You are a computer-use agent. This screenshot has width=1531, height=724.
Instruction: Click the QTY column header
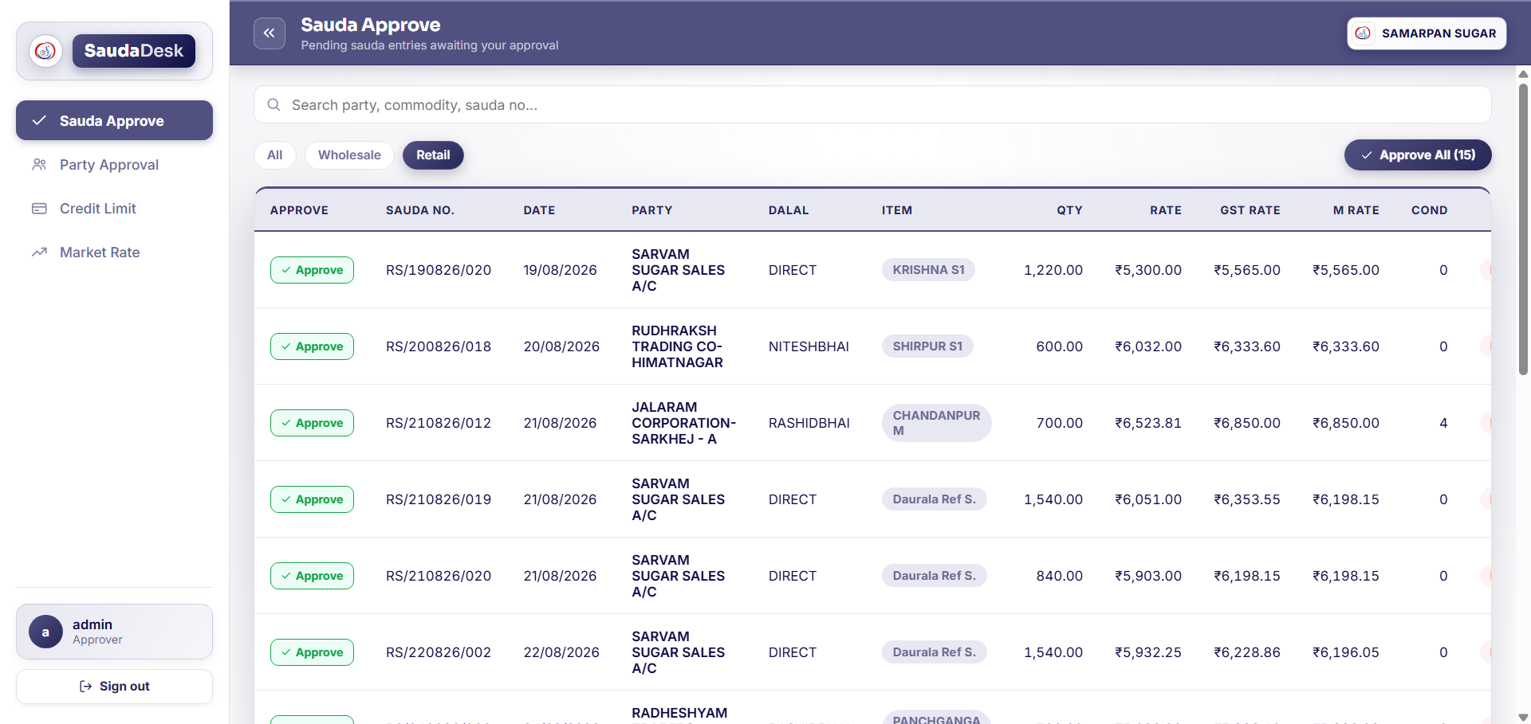(x=1069, y=210)
